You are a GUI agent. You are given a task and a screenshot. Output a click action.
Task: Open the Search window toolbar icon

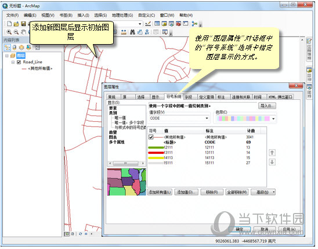pyautogui.click(x=171, y=24)
